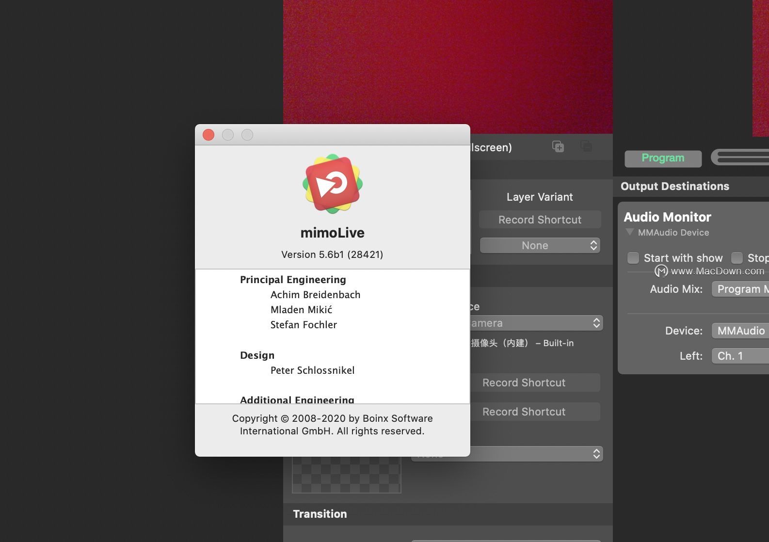Click the Output Destinations header
Screen dimensions: 769x542
pos(674,186)
